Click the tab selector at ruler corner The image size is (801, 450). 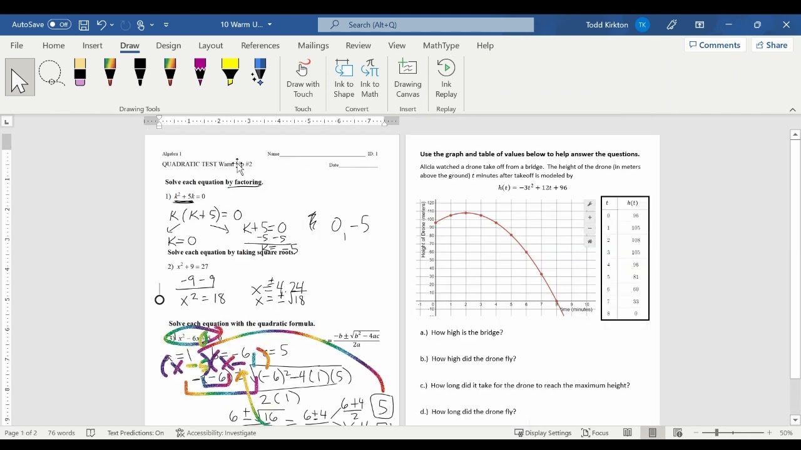[6, 122]
